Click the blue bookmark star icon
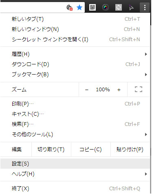This screenshot has width=152, height=196. pos(79,7)
